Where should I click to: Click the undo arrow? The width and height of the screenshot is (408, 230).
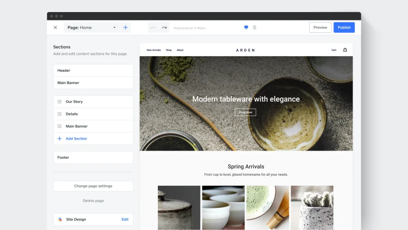click(153, 27)
